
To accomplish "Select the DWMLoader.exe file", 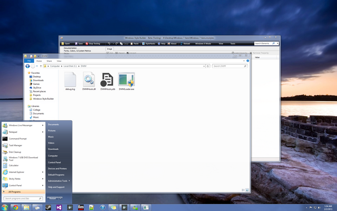I will [x=126, y=81].
